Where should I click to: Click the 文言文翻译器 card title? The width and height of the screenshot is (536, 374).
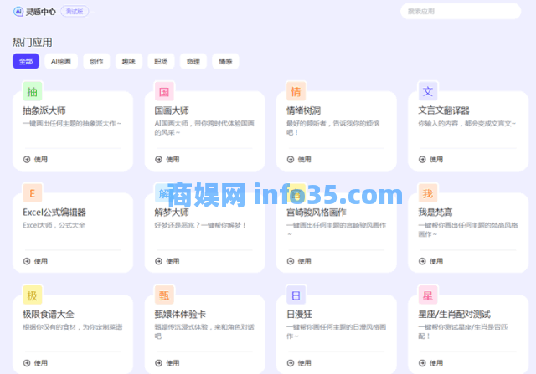coord(444,110)
